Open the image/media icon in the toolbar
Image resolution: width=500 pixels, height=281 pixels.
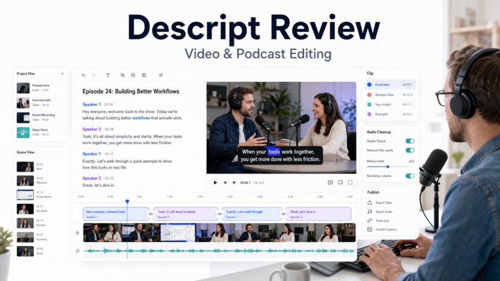(x=144, y=75)
